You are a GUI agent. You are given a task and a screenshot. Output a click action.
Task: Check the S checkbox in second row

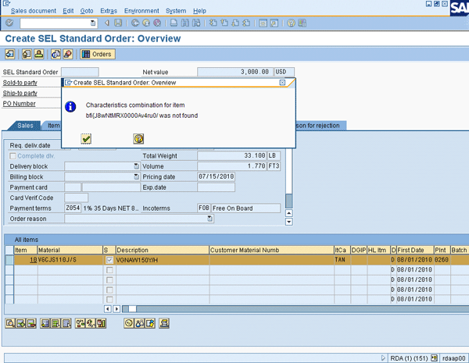tap(109, 269)
